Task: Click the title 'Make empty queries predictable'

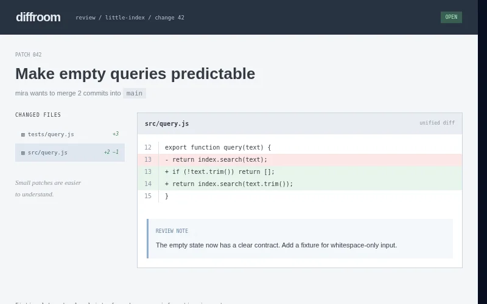Action: [135, 74]
